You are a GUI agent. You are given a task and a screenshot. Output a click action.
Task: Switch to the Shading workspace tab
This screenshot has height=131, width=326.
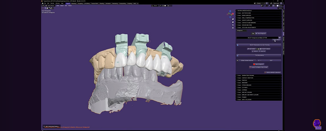[x=102, y=3]
